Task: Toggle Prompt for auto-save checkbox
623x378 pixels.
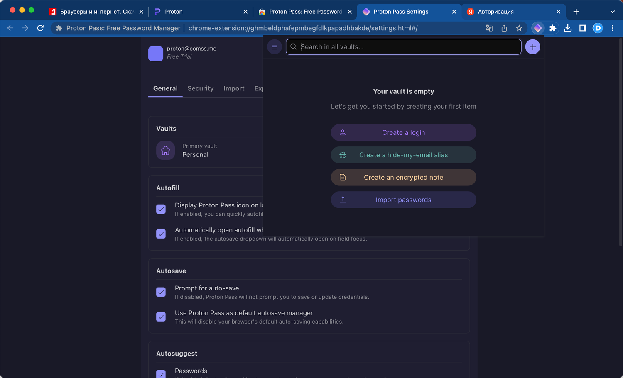Action: coord(161,292)
